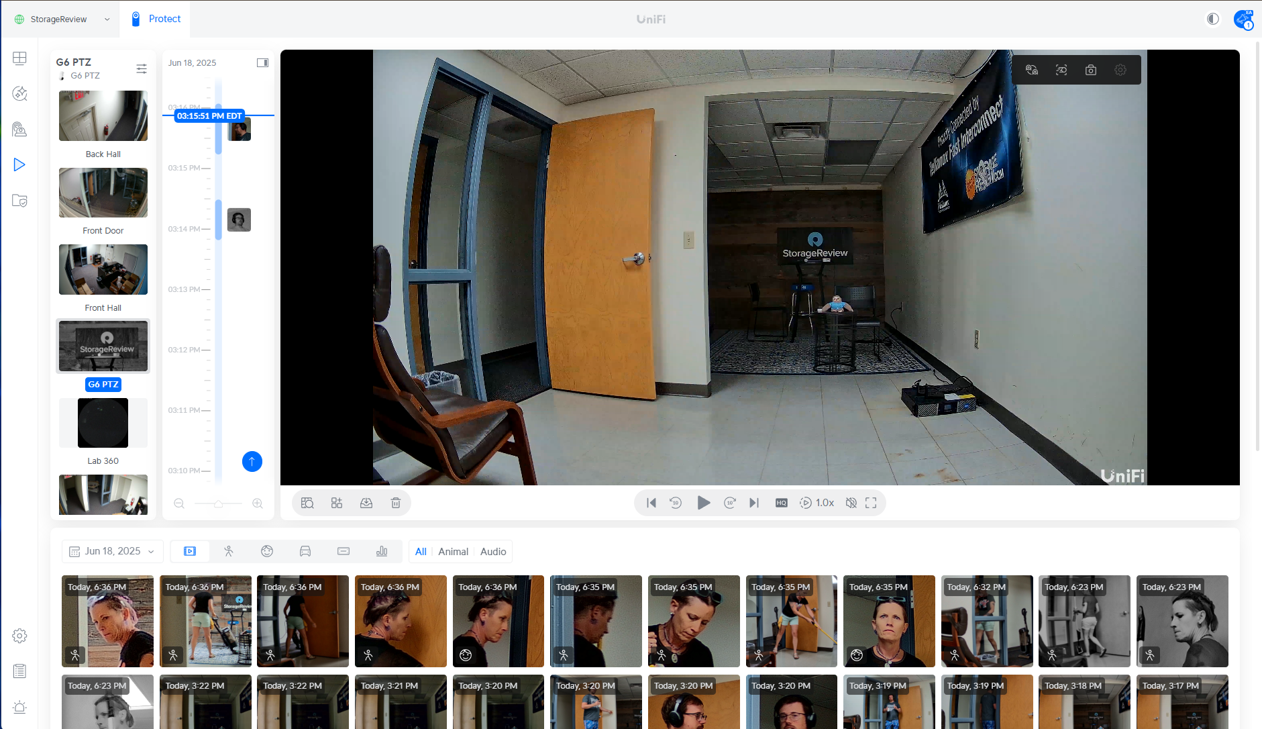Open the Today 3:18 PM event clip
The image size is (1262, 729).
point(1084,701)
